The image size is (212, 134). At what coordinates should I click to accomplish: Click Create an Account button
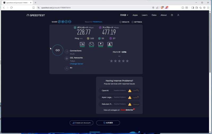click(x=81, y=123)
